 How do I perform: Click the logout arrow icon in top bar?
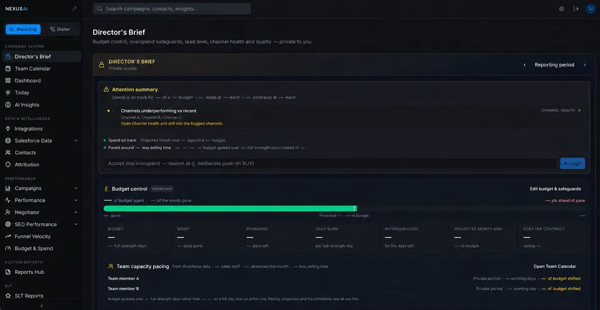[576, 9]
